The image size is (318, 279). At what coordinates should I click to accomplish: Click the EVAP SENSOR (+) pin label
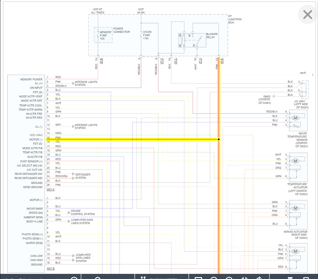pyautogui.click(x=31, y=161)
